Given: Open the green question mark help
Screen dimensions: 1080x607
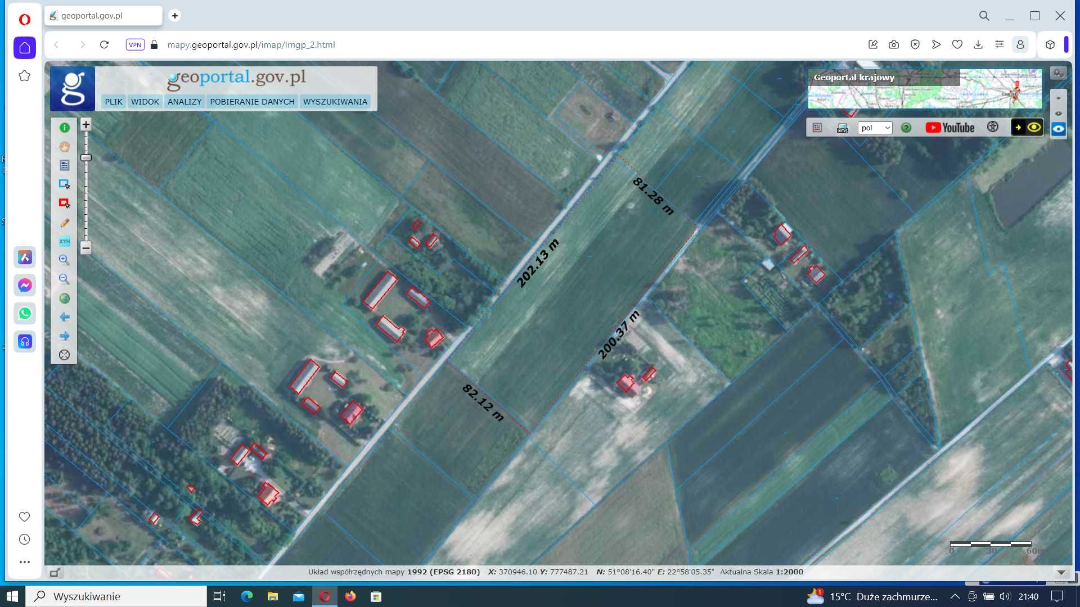Looking at the screenshot, I should click(x=906, y=128).
